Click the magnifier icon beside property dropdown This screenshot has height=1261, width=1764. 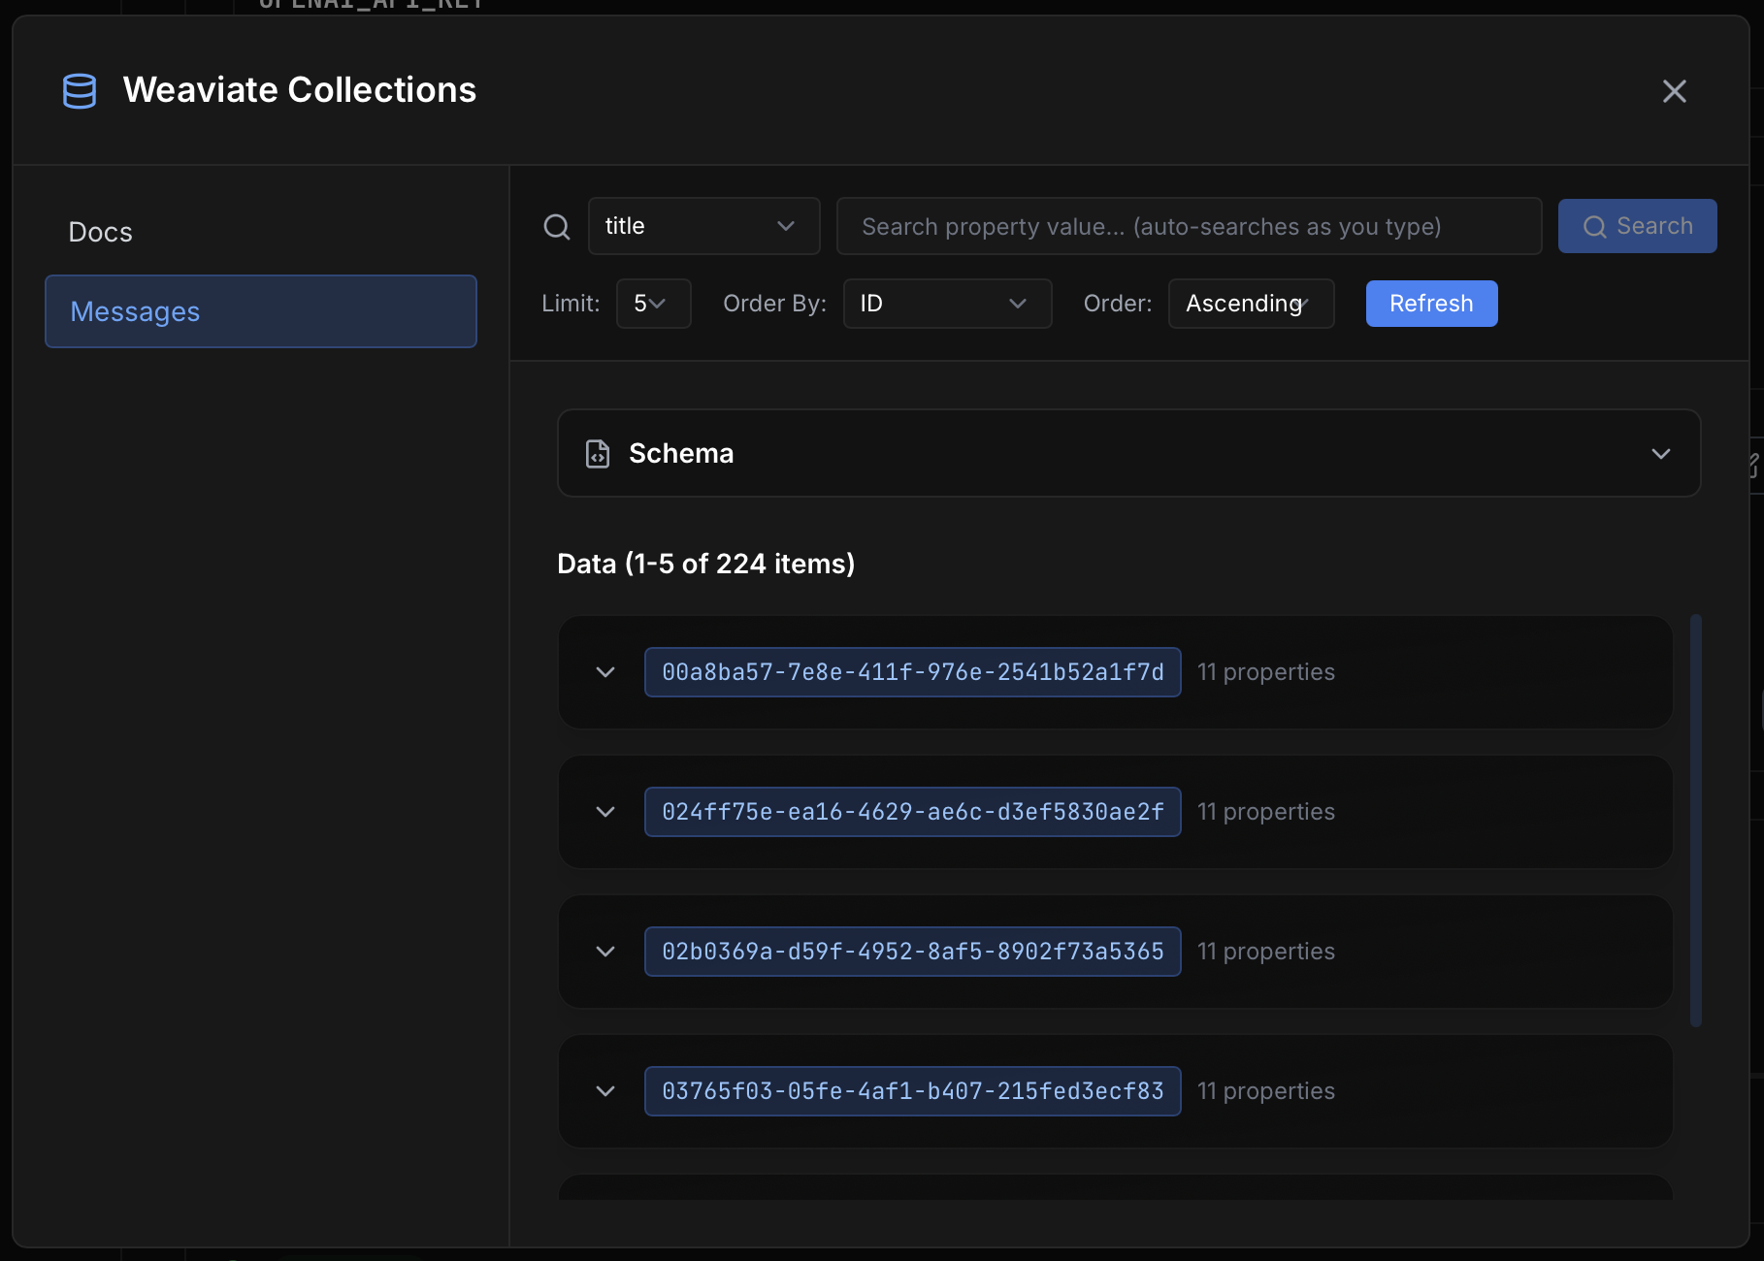tap(557, 227)
